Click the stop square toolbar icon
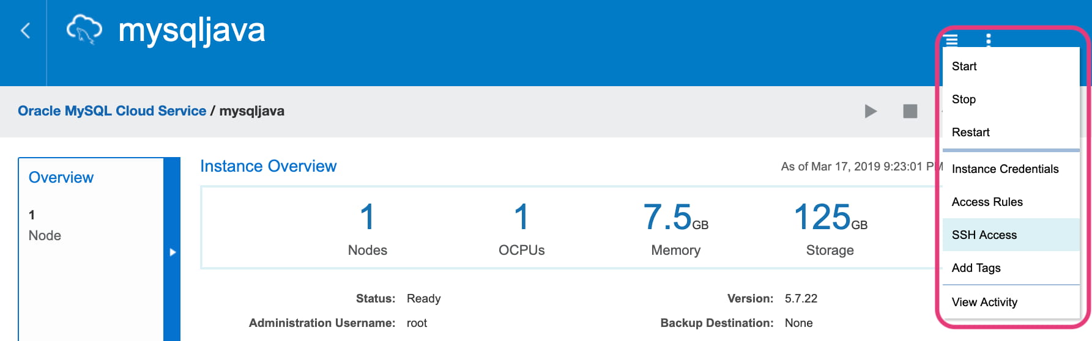The image size is (1092, 341). [x=910, y=111]
